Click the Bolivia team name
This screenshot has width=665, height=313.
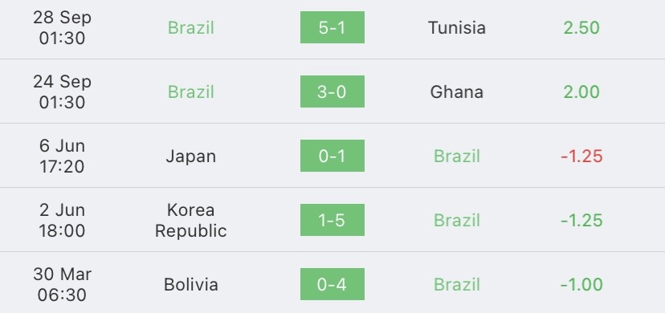[191, 284]
